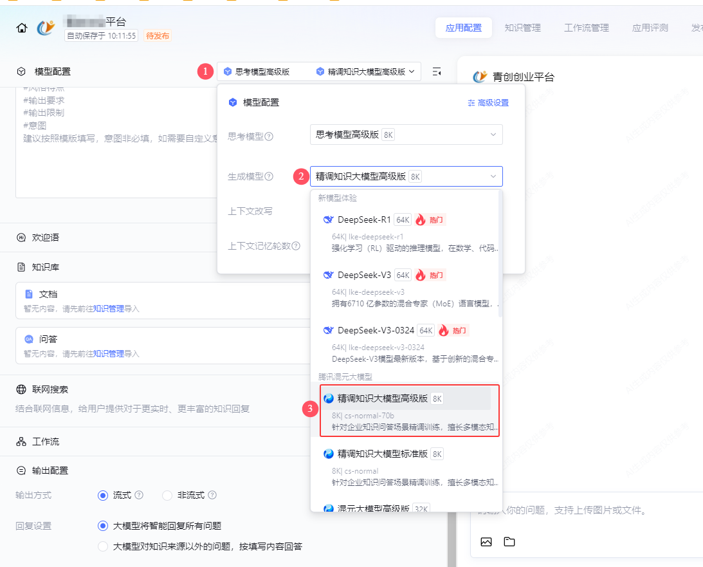This screenshot has height=567, width=703.
Task: Click the 模型配置 cube icon in left panel
Action: 21,71
